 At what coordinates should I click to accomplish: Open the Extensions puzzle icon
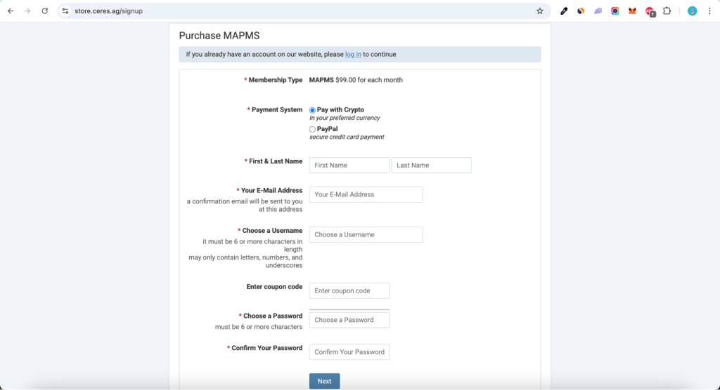[667, 11]
